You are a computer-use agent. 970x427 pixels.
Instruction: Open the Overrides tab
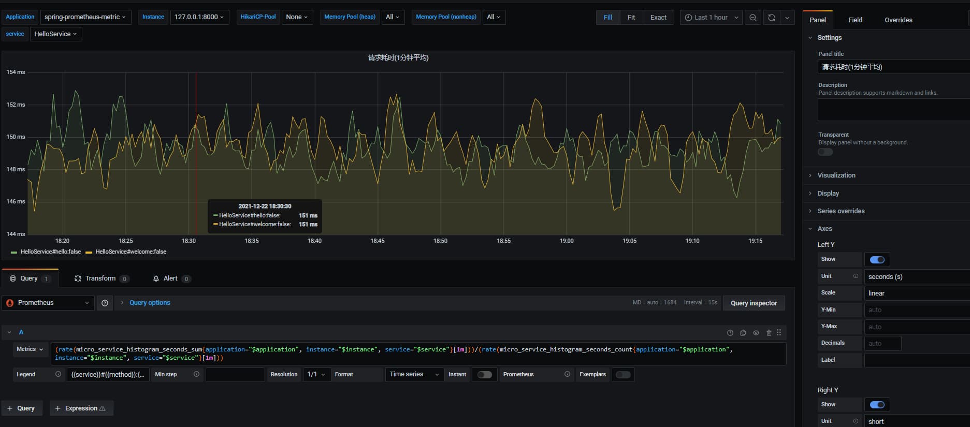(898, 20)
